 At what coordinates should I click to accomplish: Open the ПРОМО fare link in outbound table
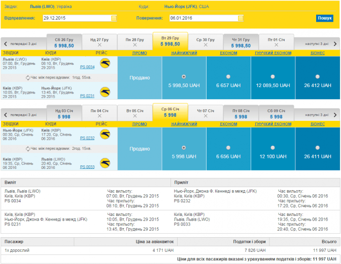[140, 53]
